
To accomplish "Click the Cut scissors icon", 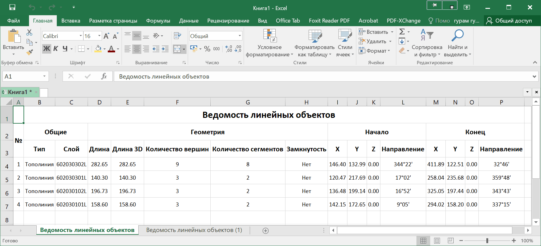I will coord(29,32).
